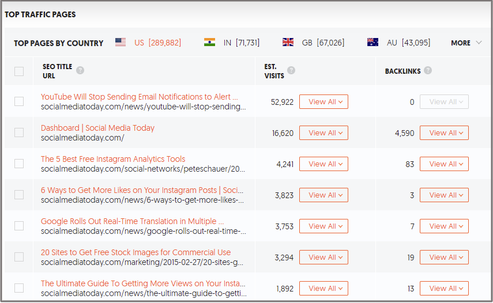Check the box for YouTube Will Stop Sending row
Viewport: 493px width, 303px height.
click(x=19, y=101)
